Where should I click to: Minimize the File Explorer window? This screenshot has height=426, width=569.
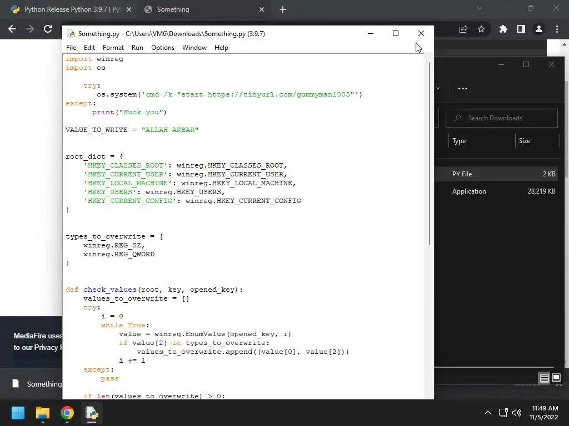click(x=501, y=64)
